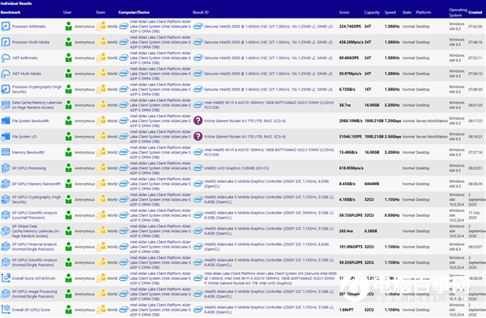
Task: Click the 38.7ns score value
Action: 345,105
